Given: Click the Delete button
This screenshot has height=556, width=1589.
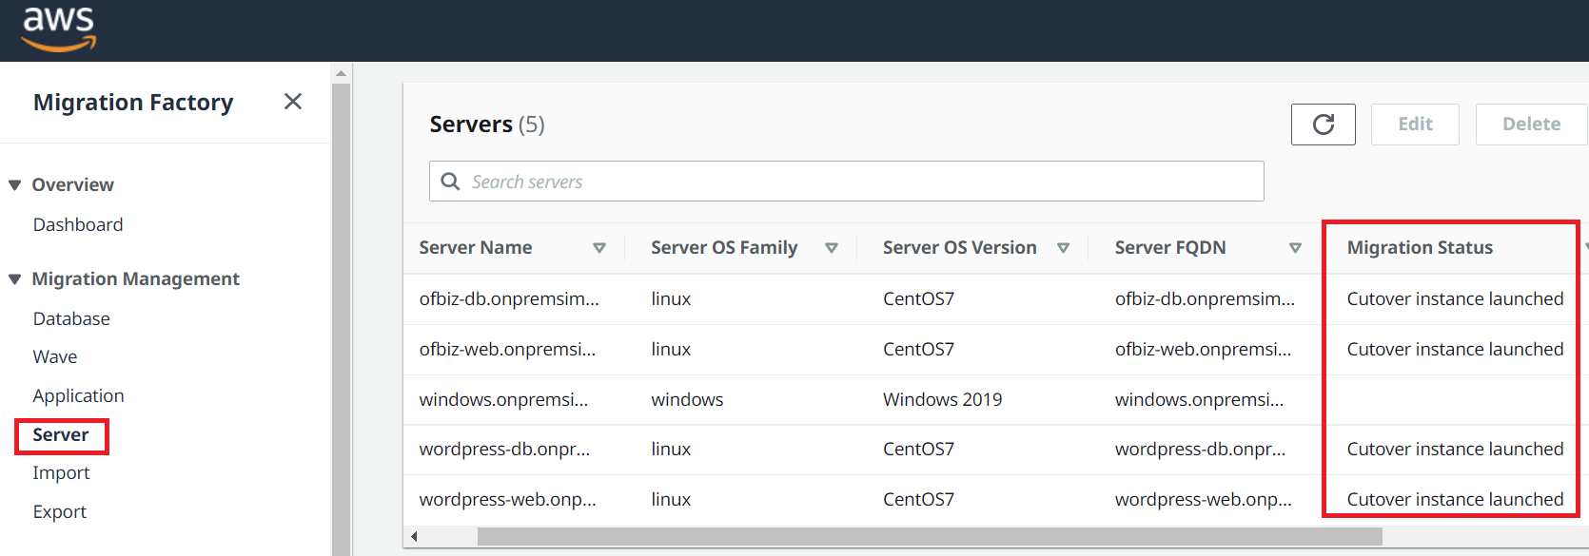Looking at the screenshot, I should [1531, 125].
